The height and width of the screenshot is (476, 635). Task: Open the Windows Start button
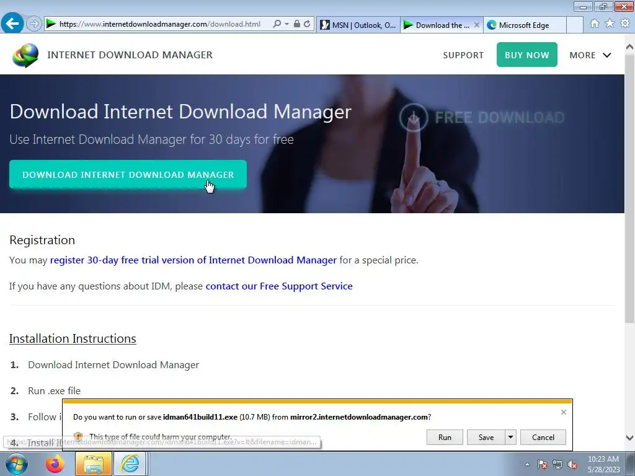point(16,464)
